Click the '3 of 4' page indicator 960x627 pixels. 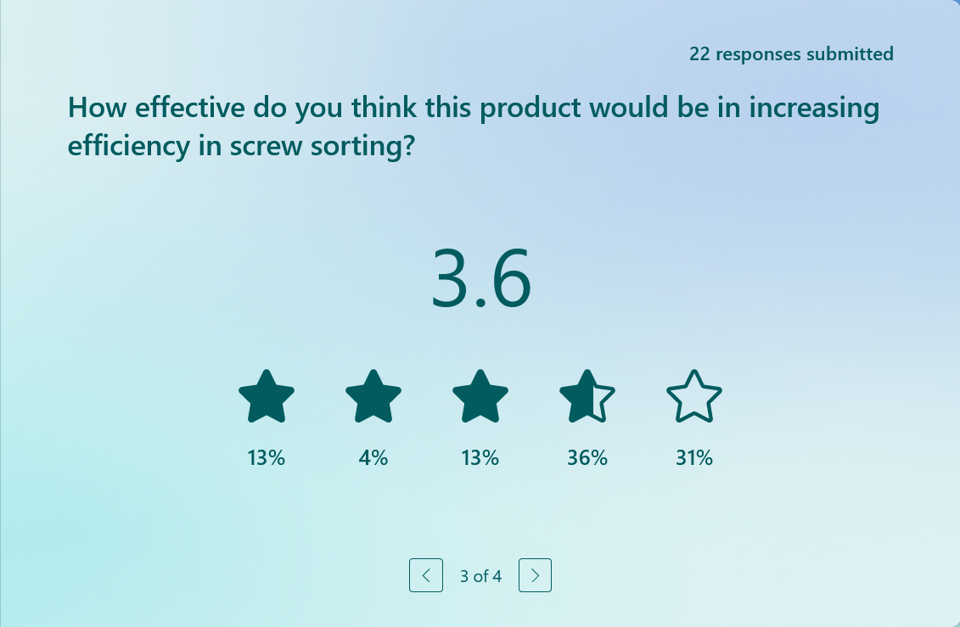(480, 576)
